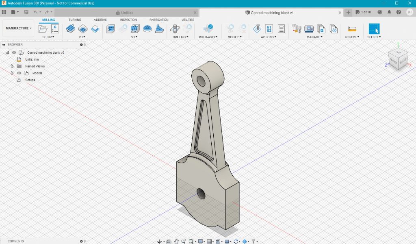Close the Conrod machining blank v1 tab
This screenshot has height=244, width=416.
(x=340, y=13)
